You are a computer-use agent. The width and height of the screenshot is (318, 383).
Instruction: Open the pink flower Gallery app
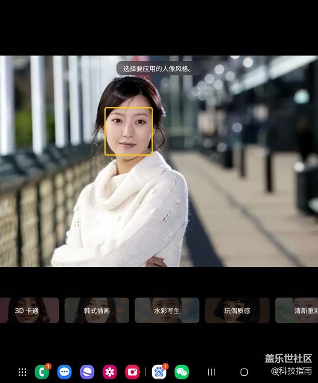coord(110,372)
